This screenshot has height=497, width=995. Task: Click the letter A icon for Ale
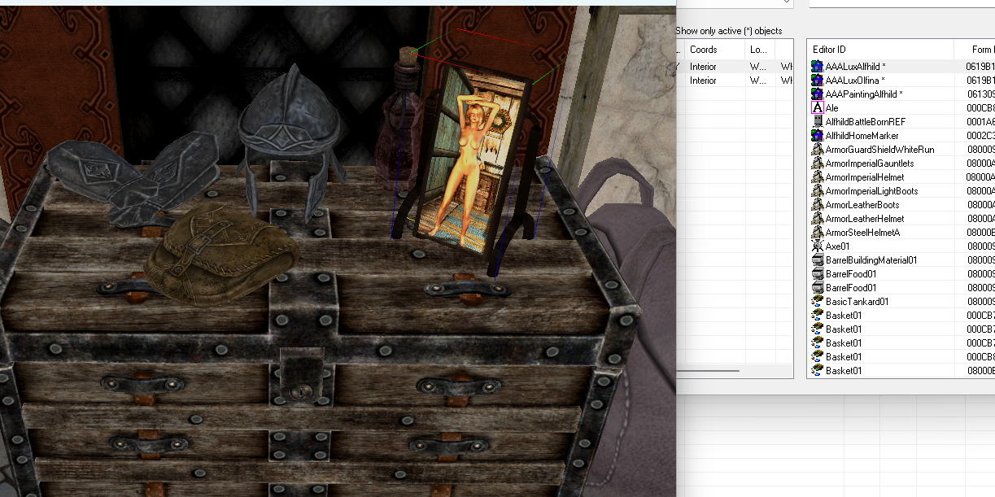coord(817,108)
